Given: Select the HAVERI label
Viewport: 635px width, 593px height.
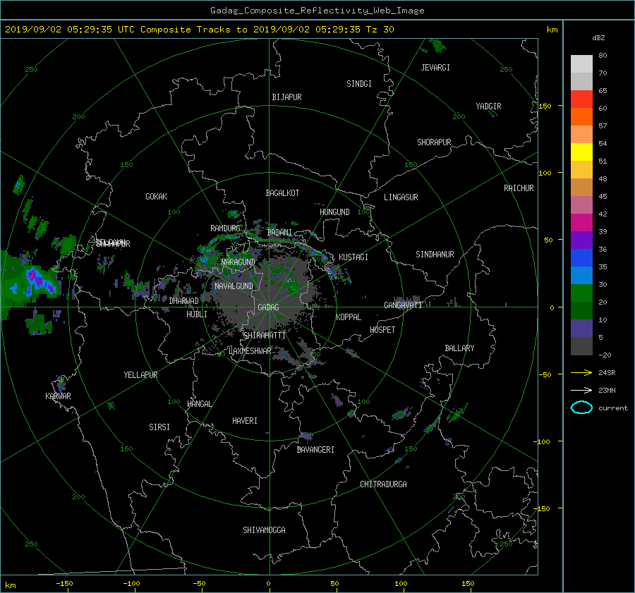Looking at the screenshot, I should click(245, 421).
